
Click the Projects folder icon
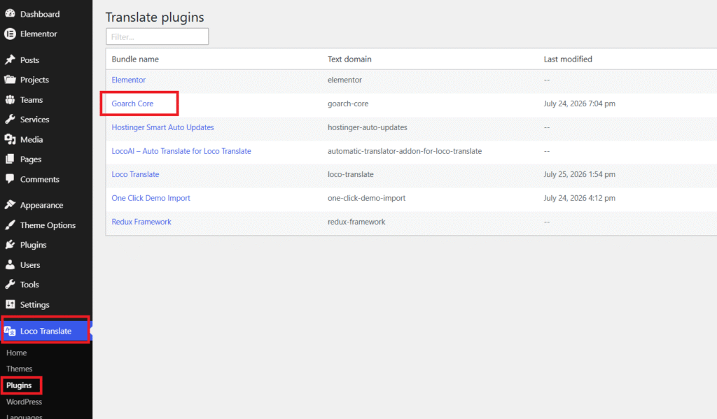(10, 80)
